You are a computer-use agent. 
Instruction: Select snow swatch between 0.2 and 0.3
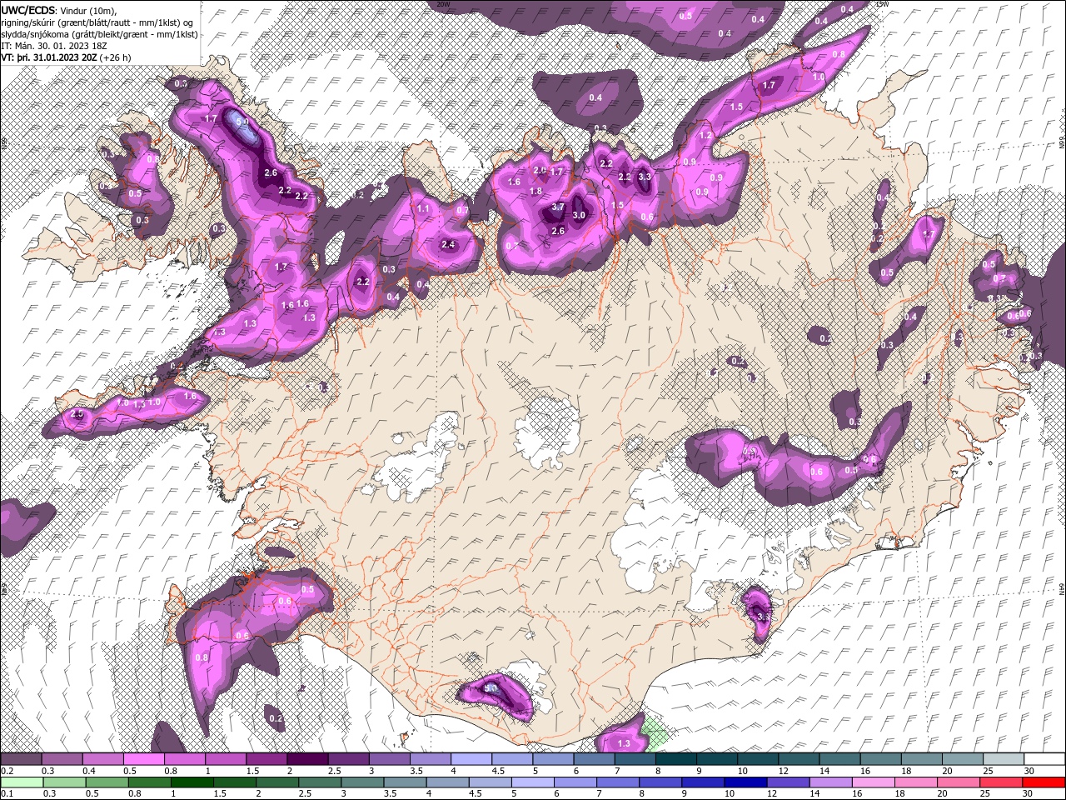coord(21,759)
